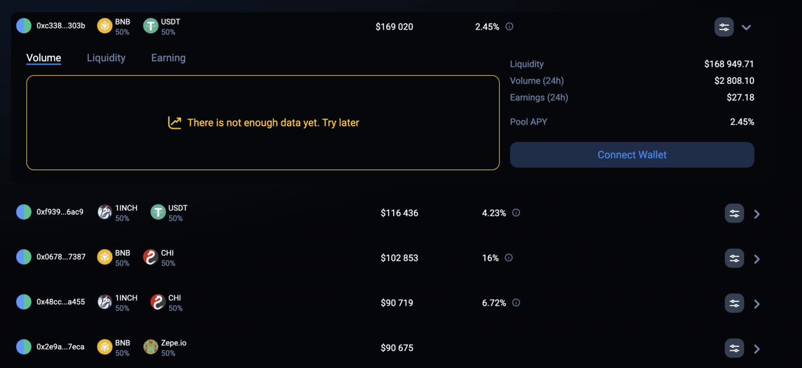The width and height of the screenshot is (802, 368).
Task: Open the filter settings for the BNB/CHI pool
Action: pyautogui.click(x=734, y=258)
